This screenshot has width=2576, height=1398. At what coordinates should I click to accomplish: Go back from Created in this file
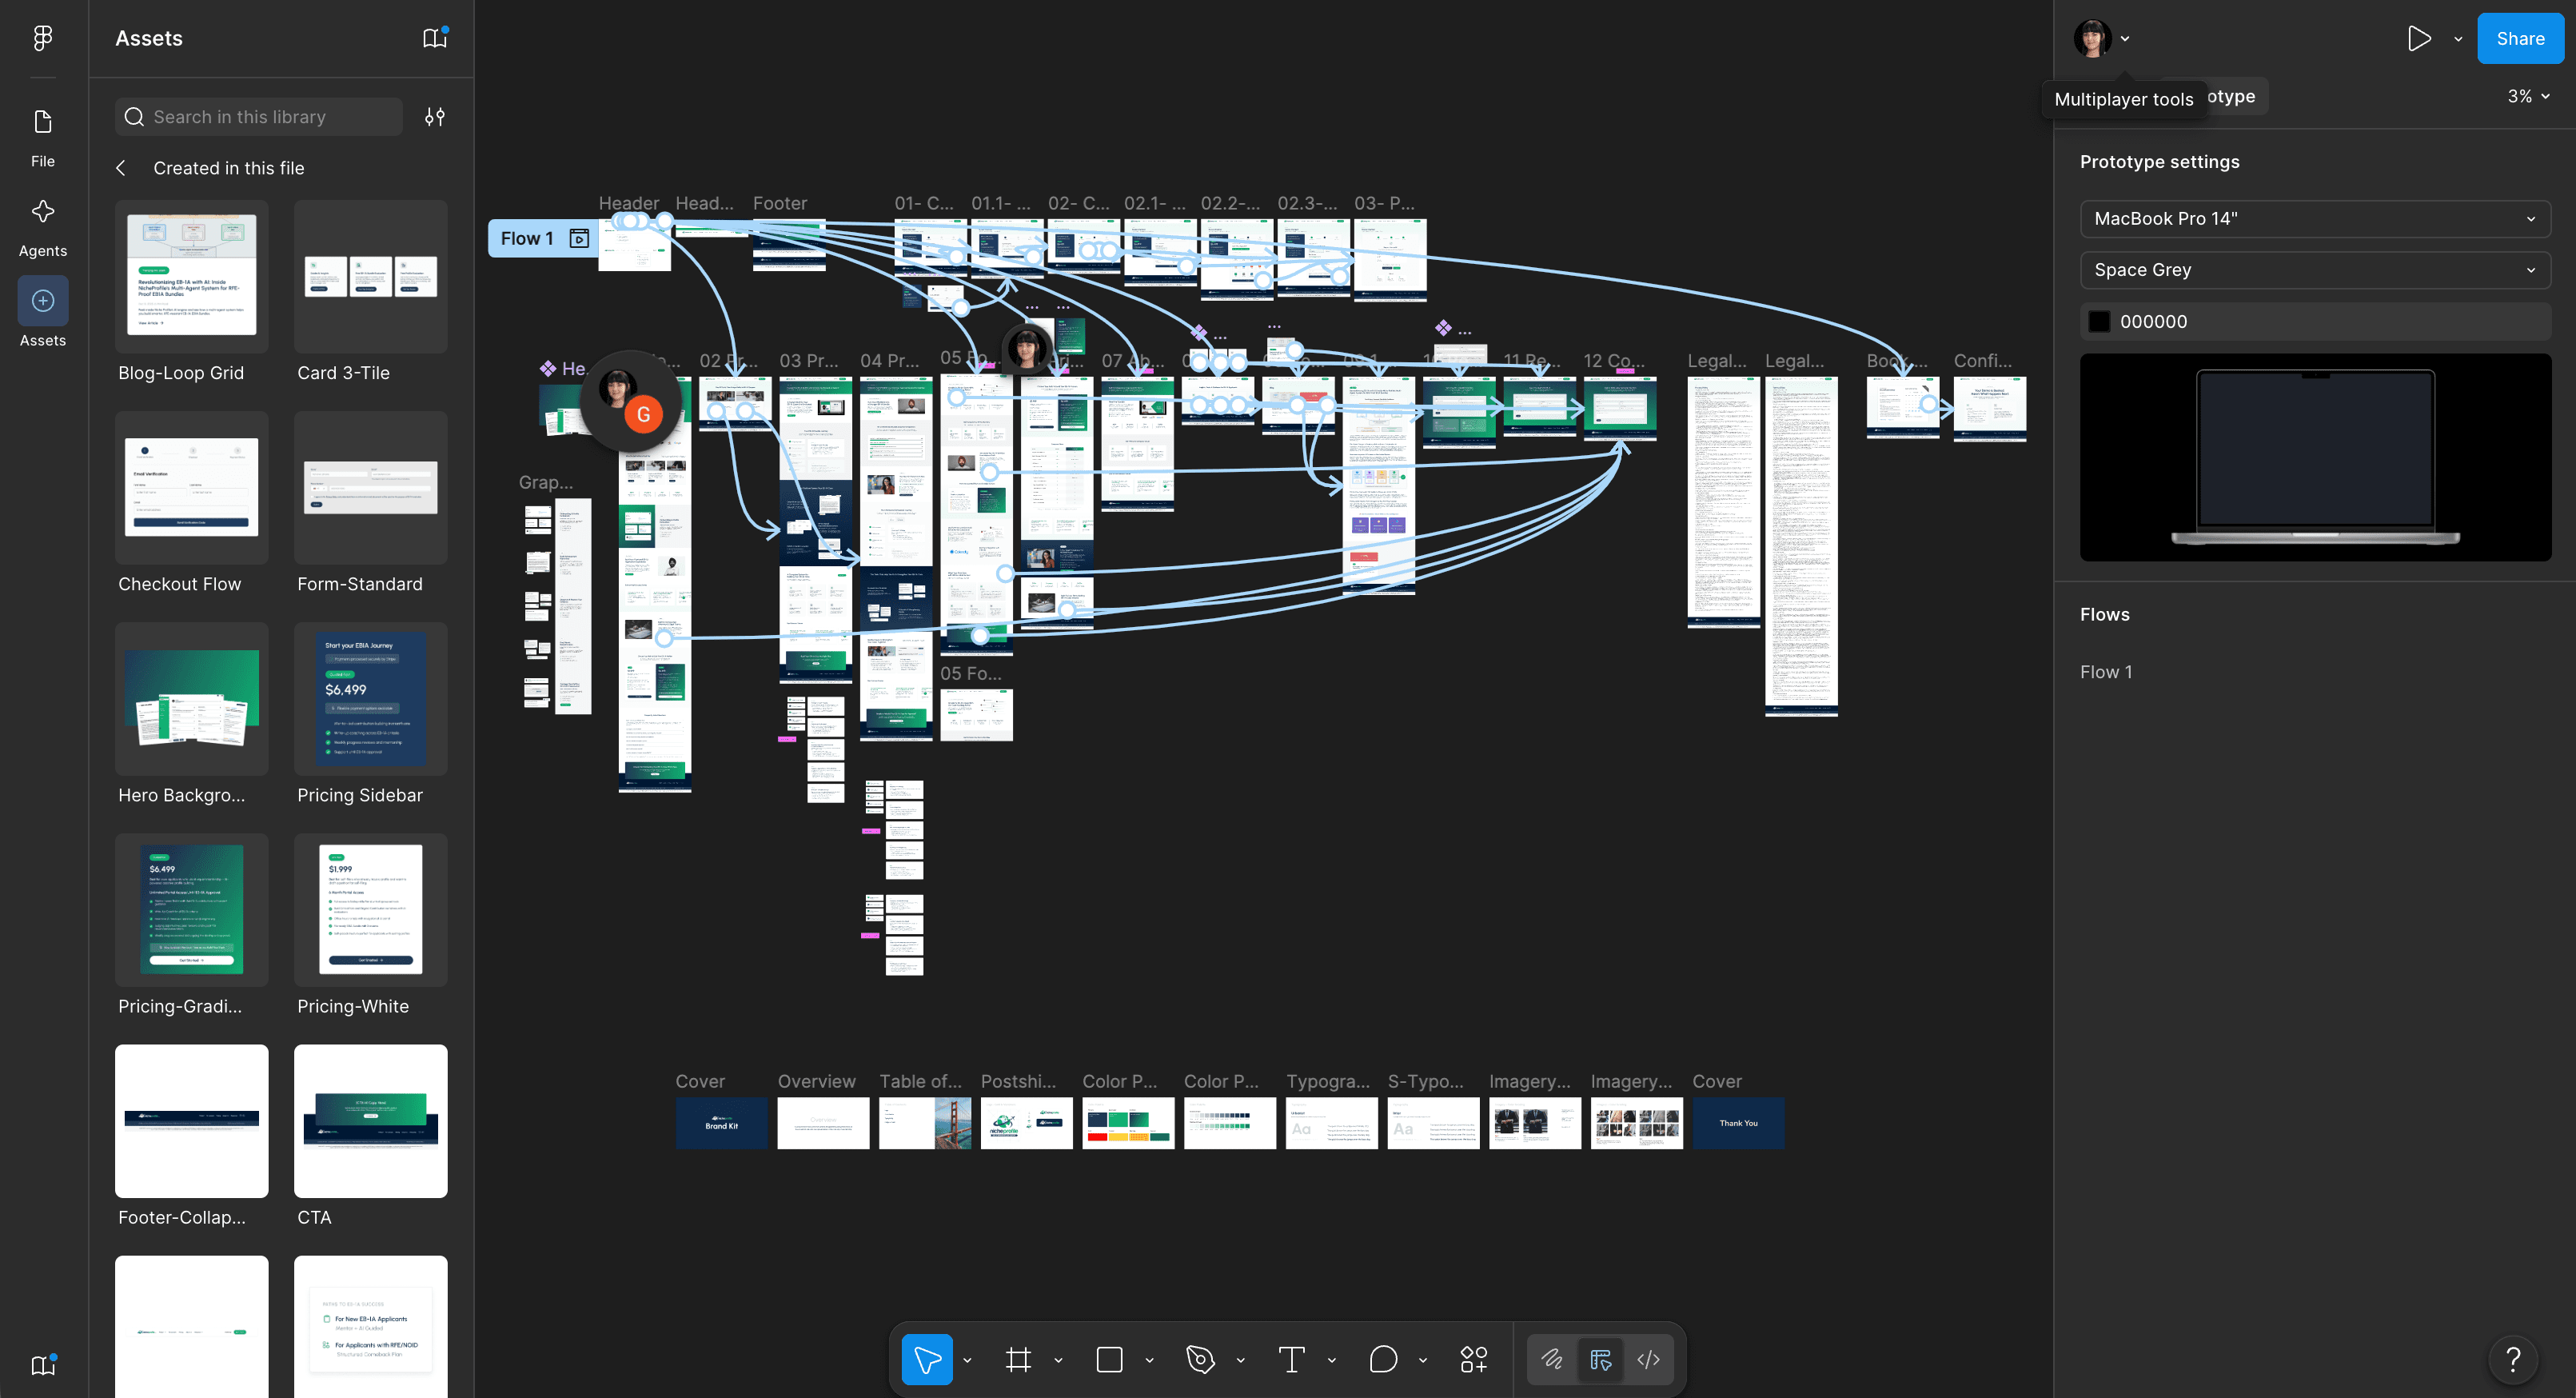(x=121, y=168)
